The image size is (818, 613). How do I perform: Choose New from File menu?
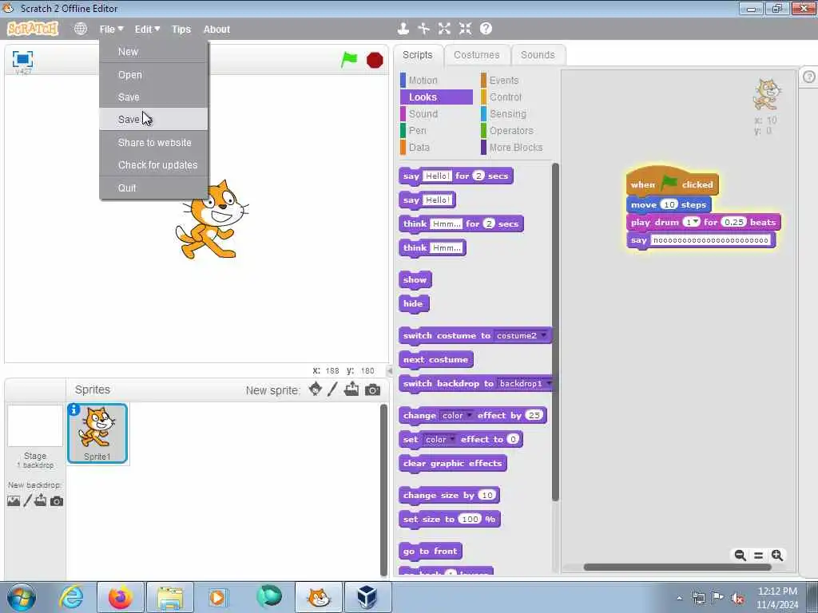click(x=153, y=52)
